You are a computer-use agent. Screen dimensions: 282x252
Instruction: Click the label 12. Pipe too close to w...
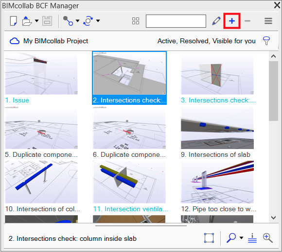tap(218, 209)
